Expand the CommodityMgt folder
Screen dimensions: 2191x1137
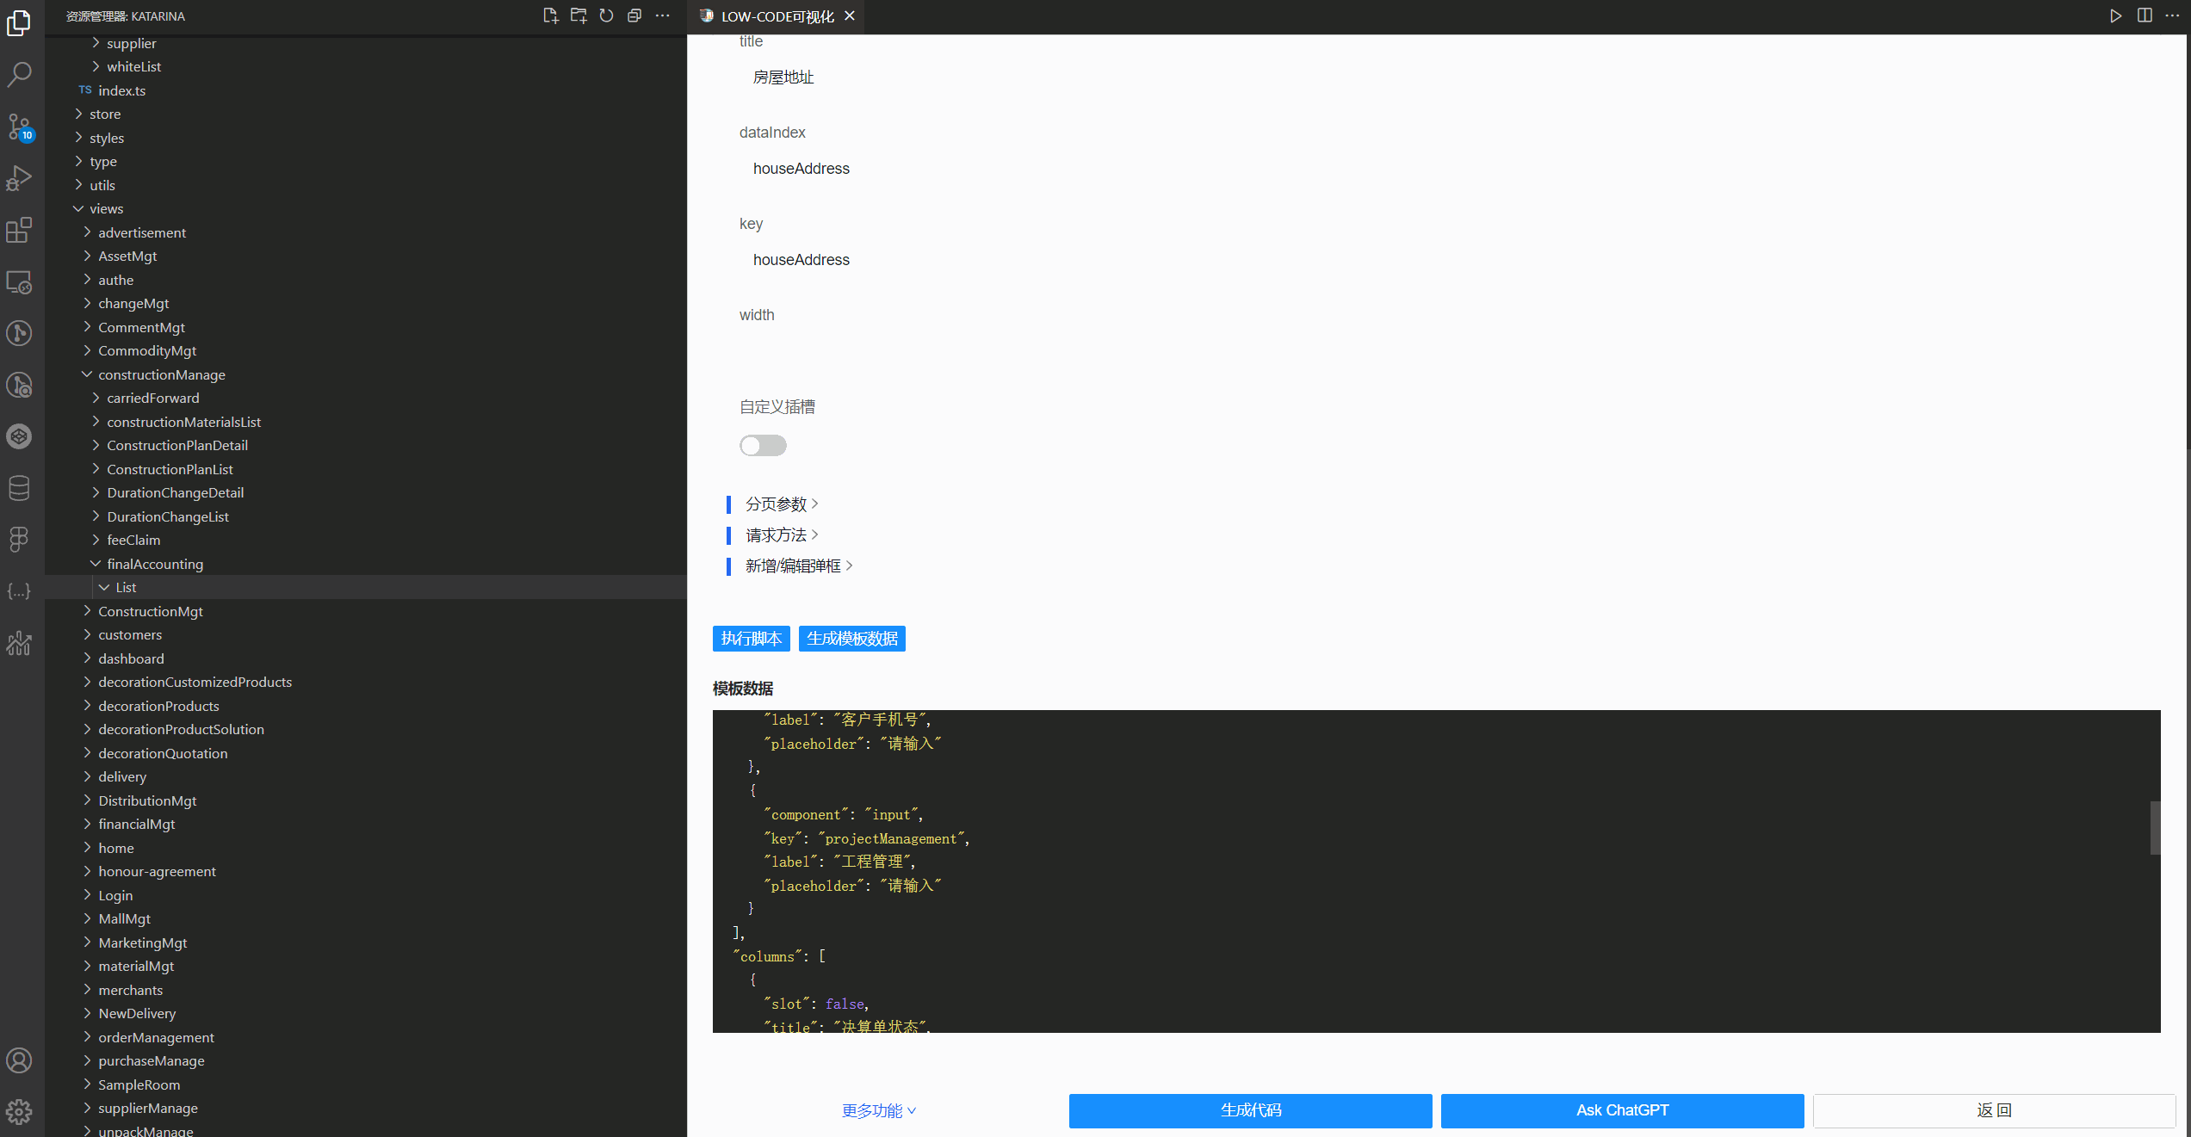point(147,350)
